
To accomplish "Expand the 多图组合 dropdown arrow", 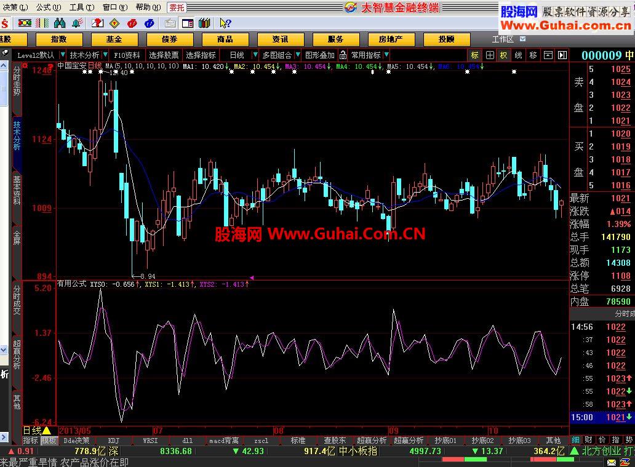I will (x=298, y=55).
